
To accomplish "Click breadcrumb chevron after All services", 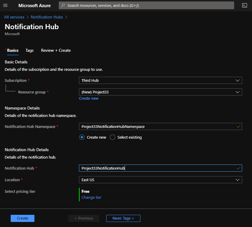I will point(28,17).
